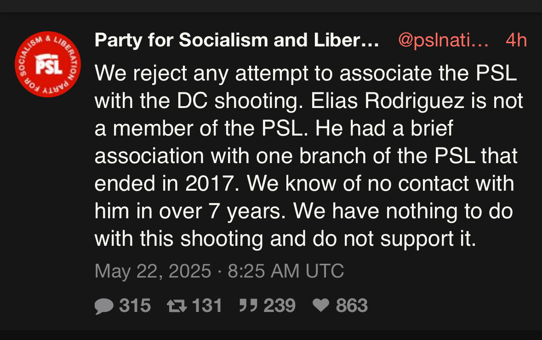Image resolution: width=542 pixels, height=340 pixels.
Task: Click the 239 quotes count
Action: pos(280,306)
